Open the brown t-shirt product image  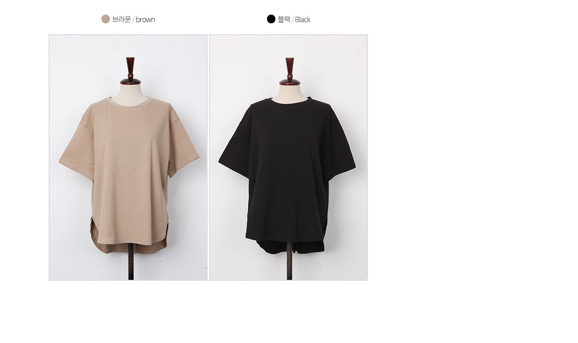pos(128,158)
